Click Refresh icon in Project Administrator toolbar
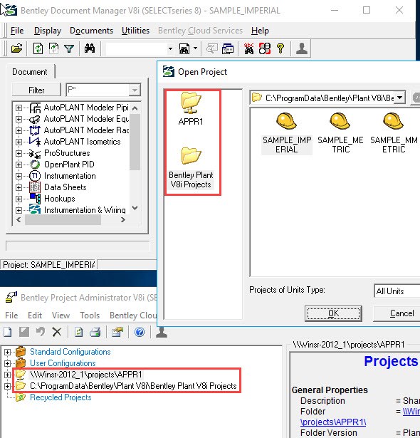420x438 pixels. point(79,332)
